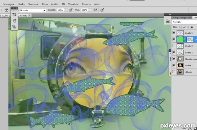Select Sfondo copia layer thumbnail

[x=180, y=59]
